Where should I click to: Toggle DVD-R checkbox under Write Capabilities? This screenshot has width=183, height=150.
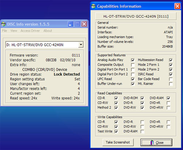(x=142, y=122)
